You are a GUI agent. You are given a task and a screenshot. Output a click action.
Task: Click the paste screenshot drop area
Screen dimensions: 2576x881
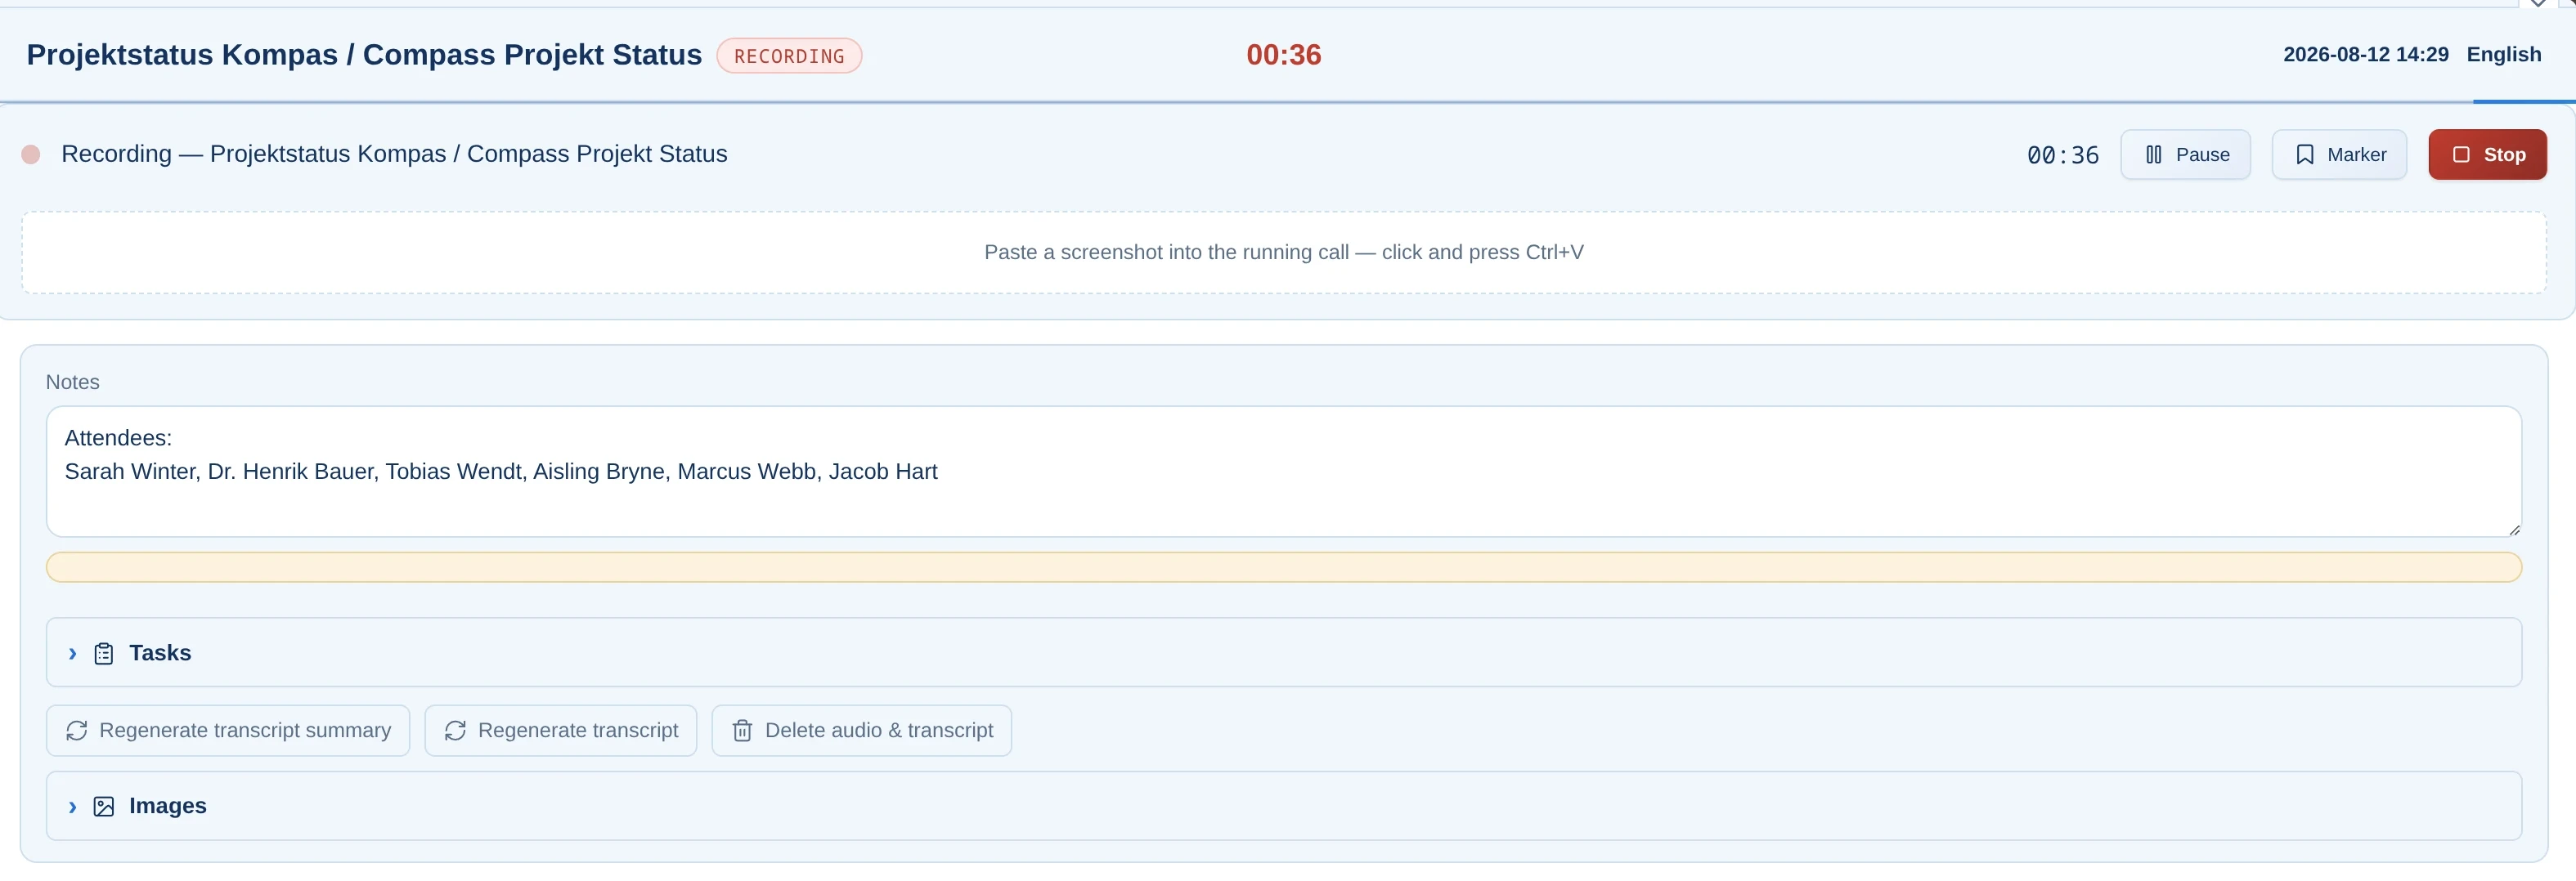click(x=1284, y=253)
